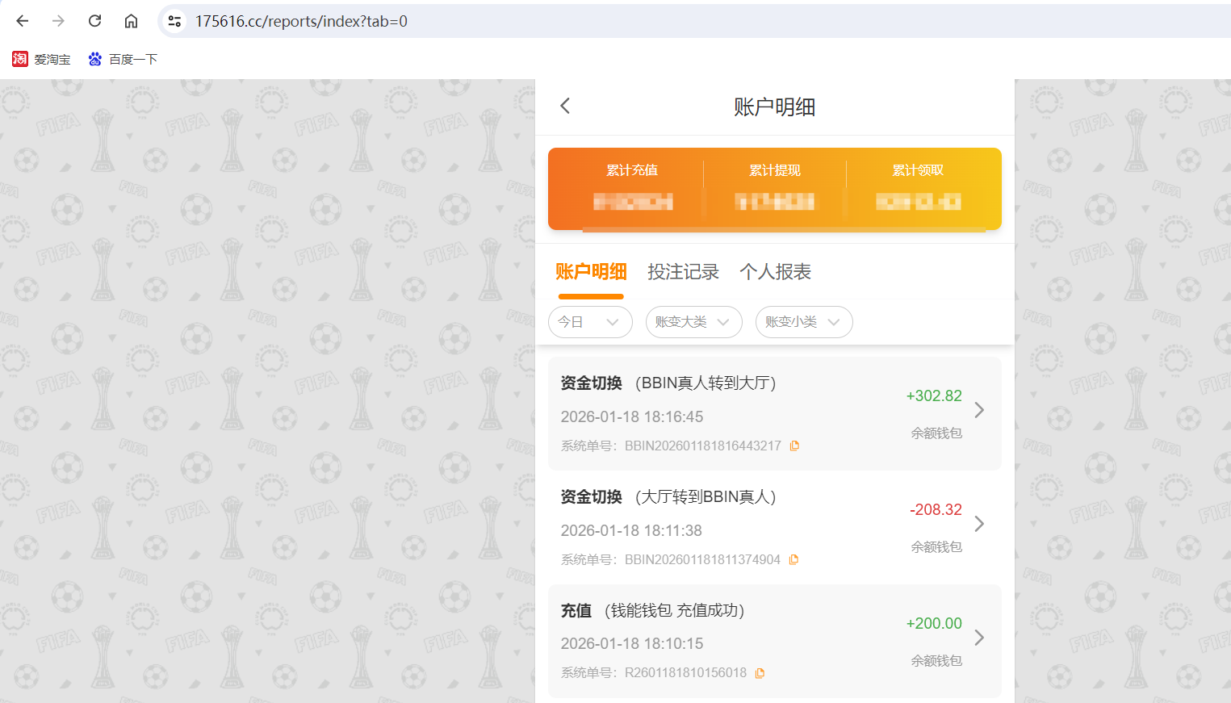Click the back arrow on 账户明细 page
The width and height of the screenshot is (1231, 703).
[x=565, y=106]
